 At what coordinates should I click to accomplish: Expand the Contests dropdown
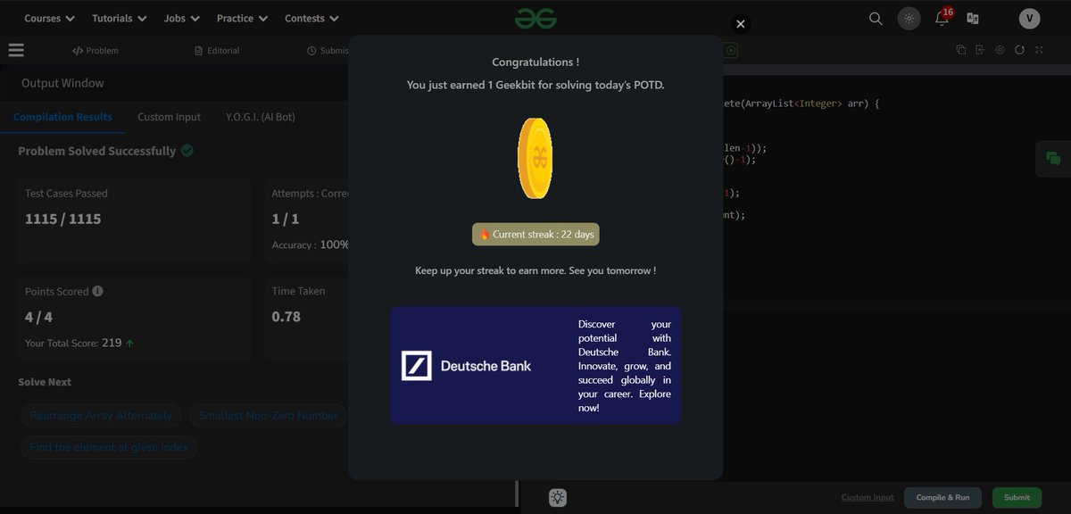[x=311, y=18]
